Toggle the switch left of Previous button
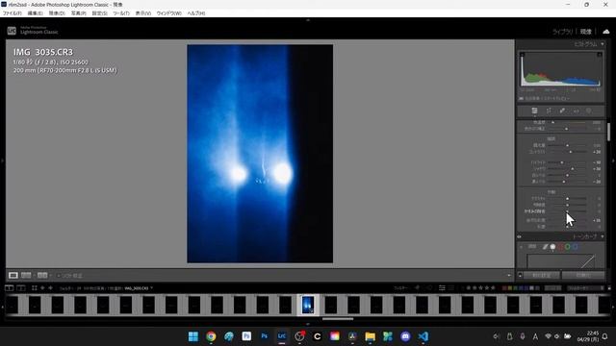 520,276
